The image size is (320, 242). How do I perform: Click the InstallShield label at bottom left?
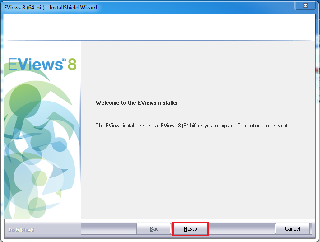coord(21,230)
